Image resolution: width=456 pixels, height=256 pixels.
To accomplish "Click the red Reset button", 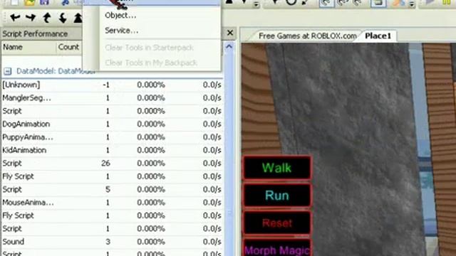I will point(276,223).
